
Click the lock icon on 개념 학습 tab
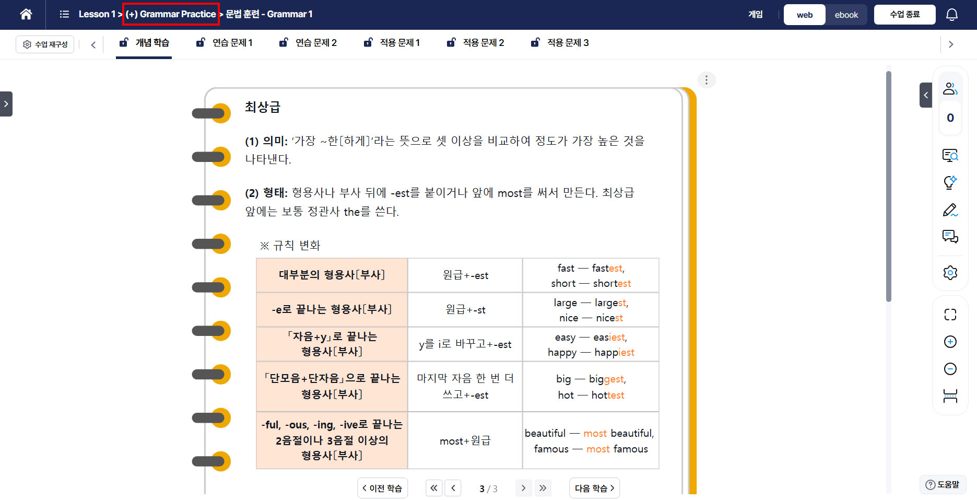pyautogui.click(x=124, y=42)
